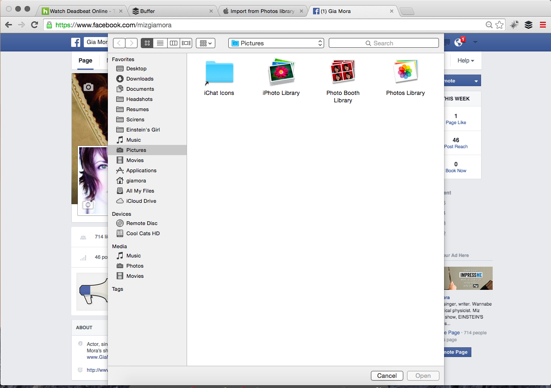Click the file dialog Search field
Viewport: 551px width, 388px height.
[x=384, y=43]
